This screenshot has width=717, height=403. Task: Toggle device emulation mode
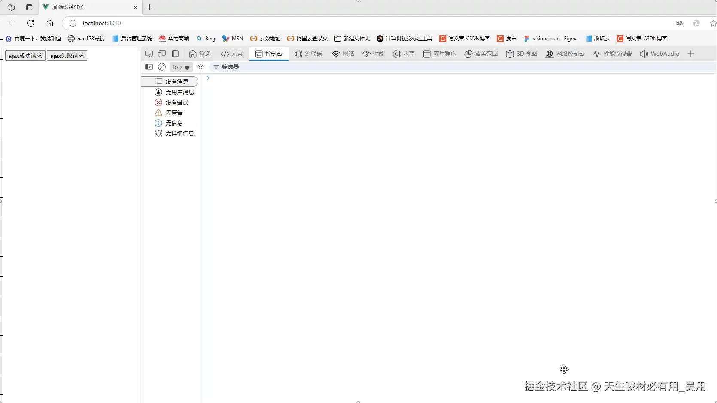coord(162,54)
